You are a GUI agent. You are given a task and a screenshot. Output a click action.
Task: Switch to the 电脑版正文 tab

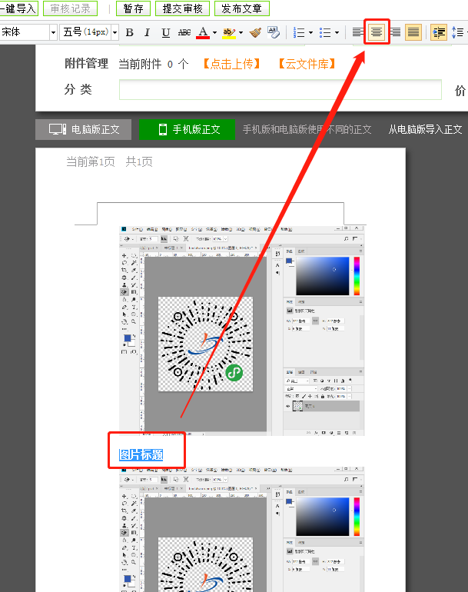click(x=84, y=129)
